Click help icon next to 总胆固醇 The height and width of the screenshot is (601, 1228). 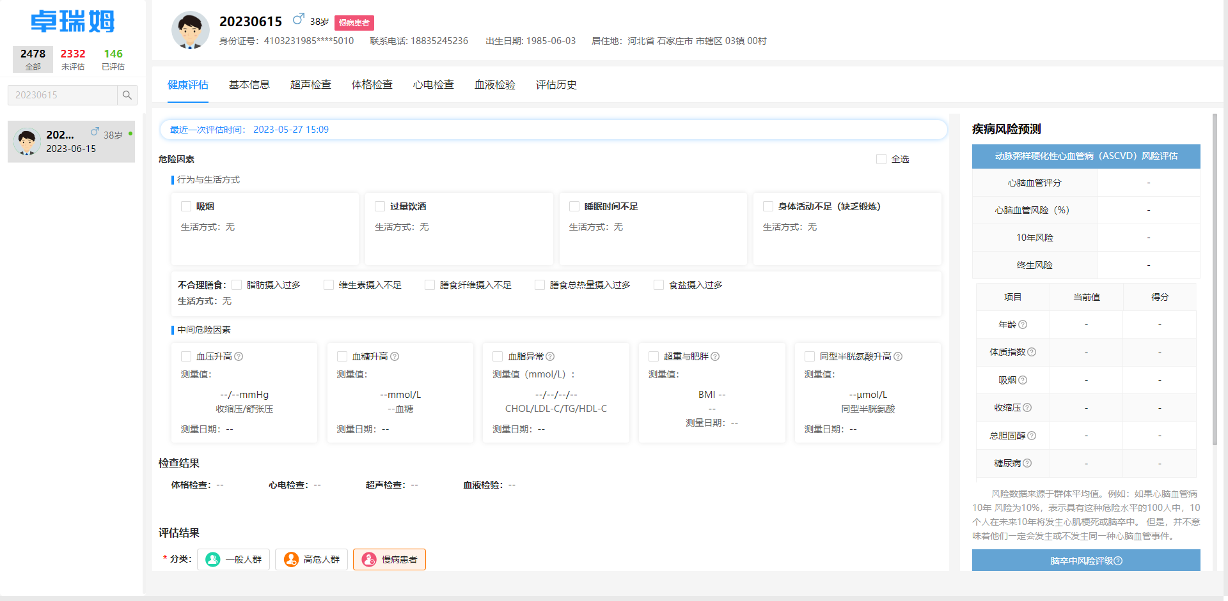click(1032, 436)
